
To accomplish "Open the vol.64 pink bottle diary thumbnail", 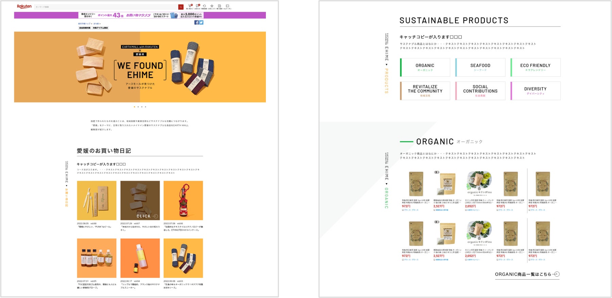I will click(x=140, y=258).
